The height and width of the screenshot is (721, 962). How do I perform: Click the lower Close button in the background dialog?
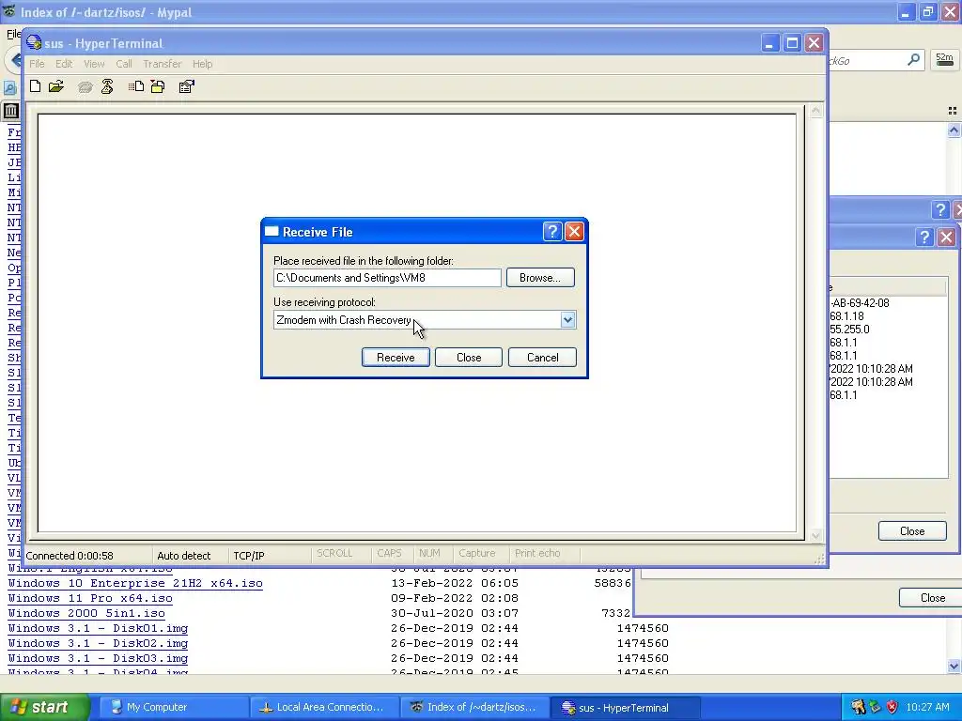930,598
